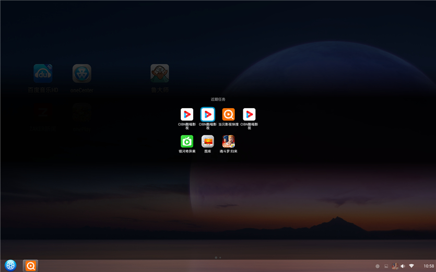Click the 近期任务 heading
Screen dimensions: 436x272
click(218, 99)
